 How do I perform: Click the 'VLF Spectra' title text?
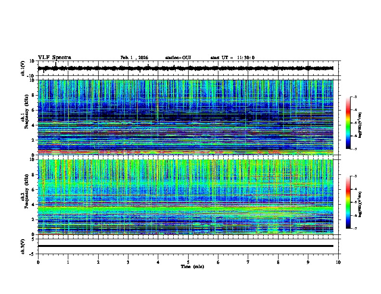(54, 58)
